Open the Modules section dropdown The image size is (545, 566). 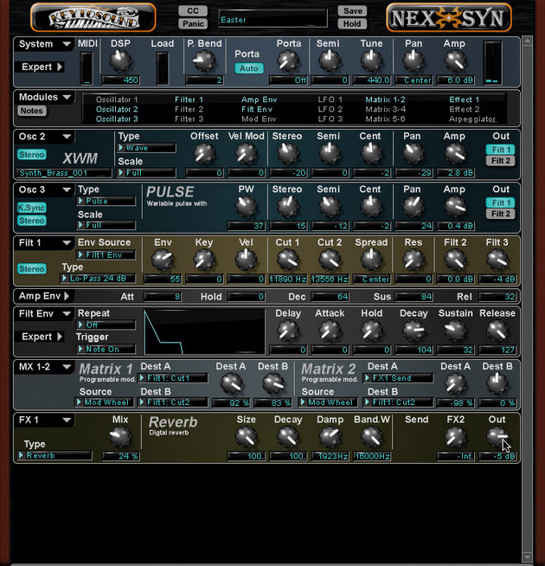click(67, 97)
